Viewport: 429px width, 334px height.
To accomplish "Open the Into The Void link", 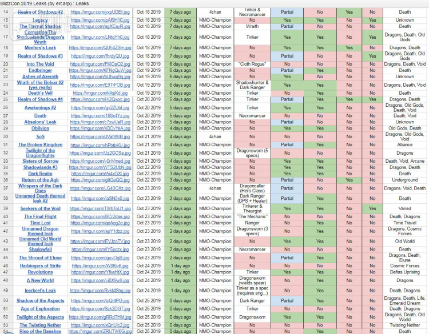I will [40, 65].
